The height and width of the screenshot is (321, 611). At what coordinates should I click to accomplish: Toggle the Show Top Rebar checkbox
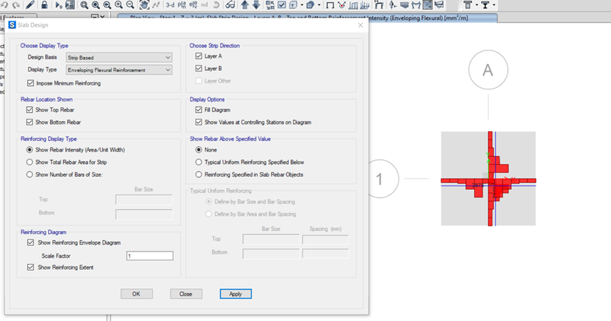coord(31,111)
